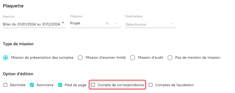The image size is (235, 93).
Task: Open the Filigrane dropdown arrow
Action: click(116, 23)
